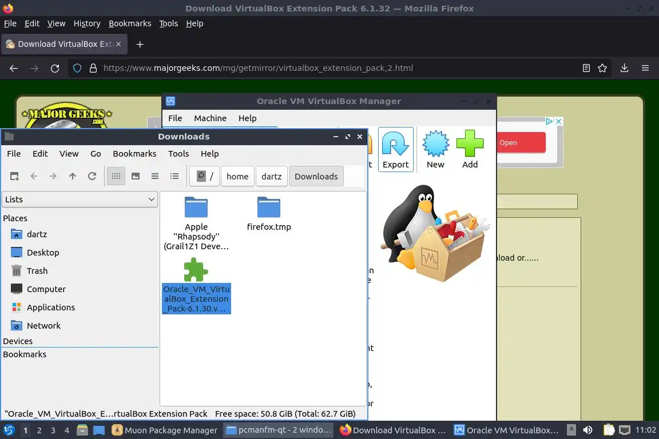The width and height of the screenshot is (659, 439).
Task: Select the Download VirtualBox Ext tab
Action: coord(64,44)
